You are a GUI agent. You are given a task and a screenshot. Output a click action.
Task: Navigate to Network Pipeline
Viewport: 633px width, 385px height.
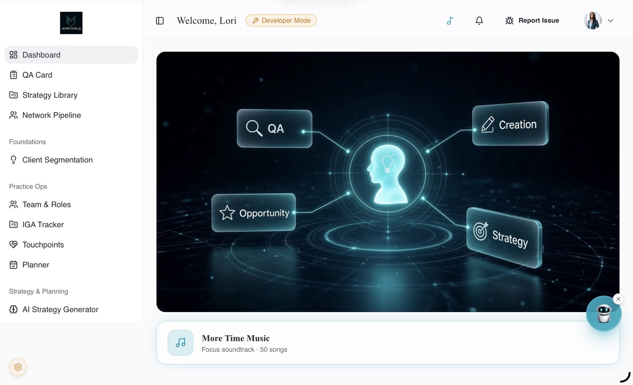(71, 115)
